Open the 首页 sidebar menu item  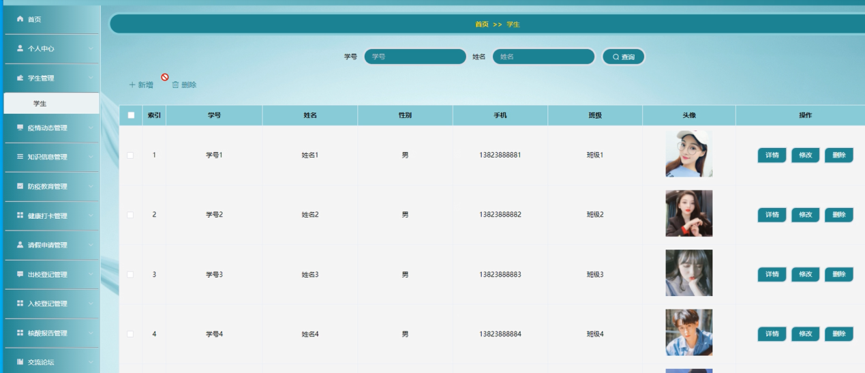click(x=51, y=19)
